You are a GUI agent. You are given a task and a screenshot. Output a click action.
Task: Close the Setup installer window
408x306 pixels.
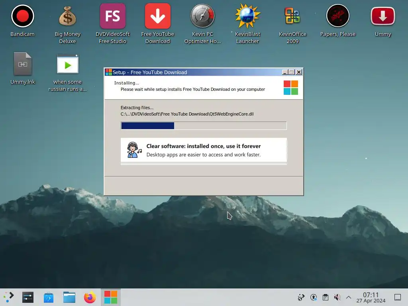coord(299,73)
